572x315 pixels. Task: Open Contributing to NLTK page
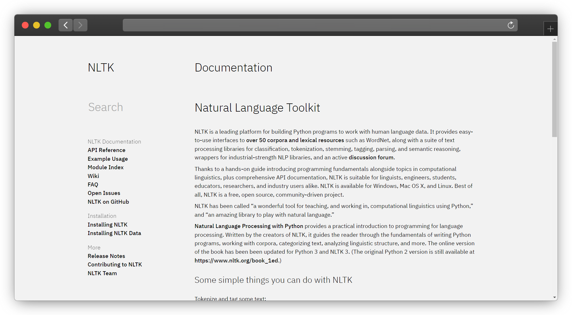pyautogui.click(x=115, y=264)
